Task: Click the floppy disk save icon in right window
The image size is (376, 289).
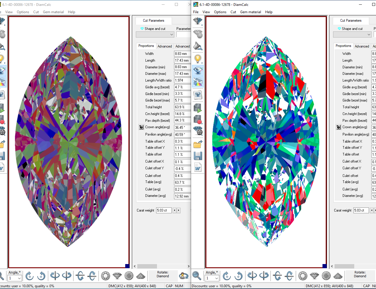Action: tap(198, 156)
